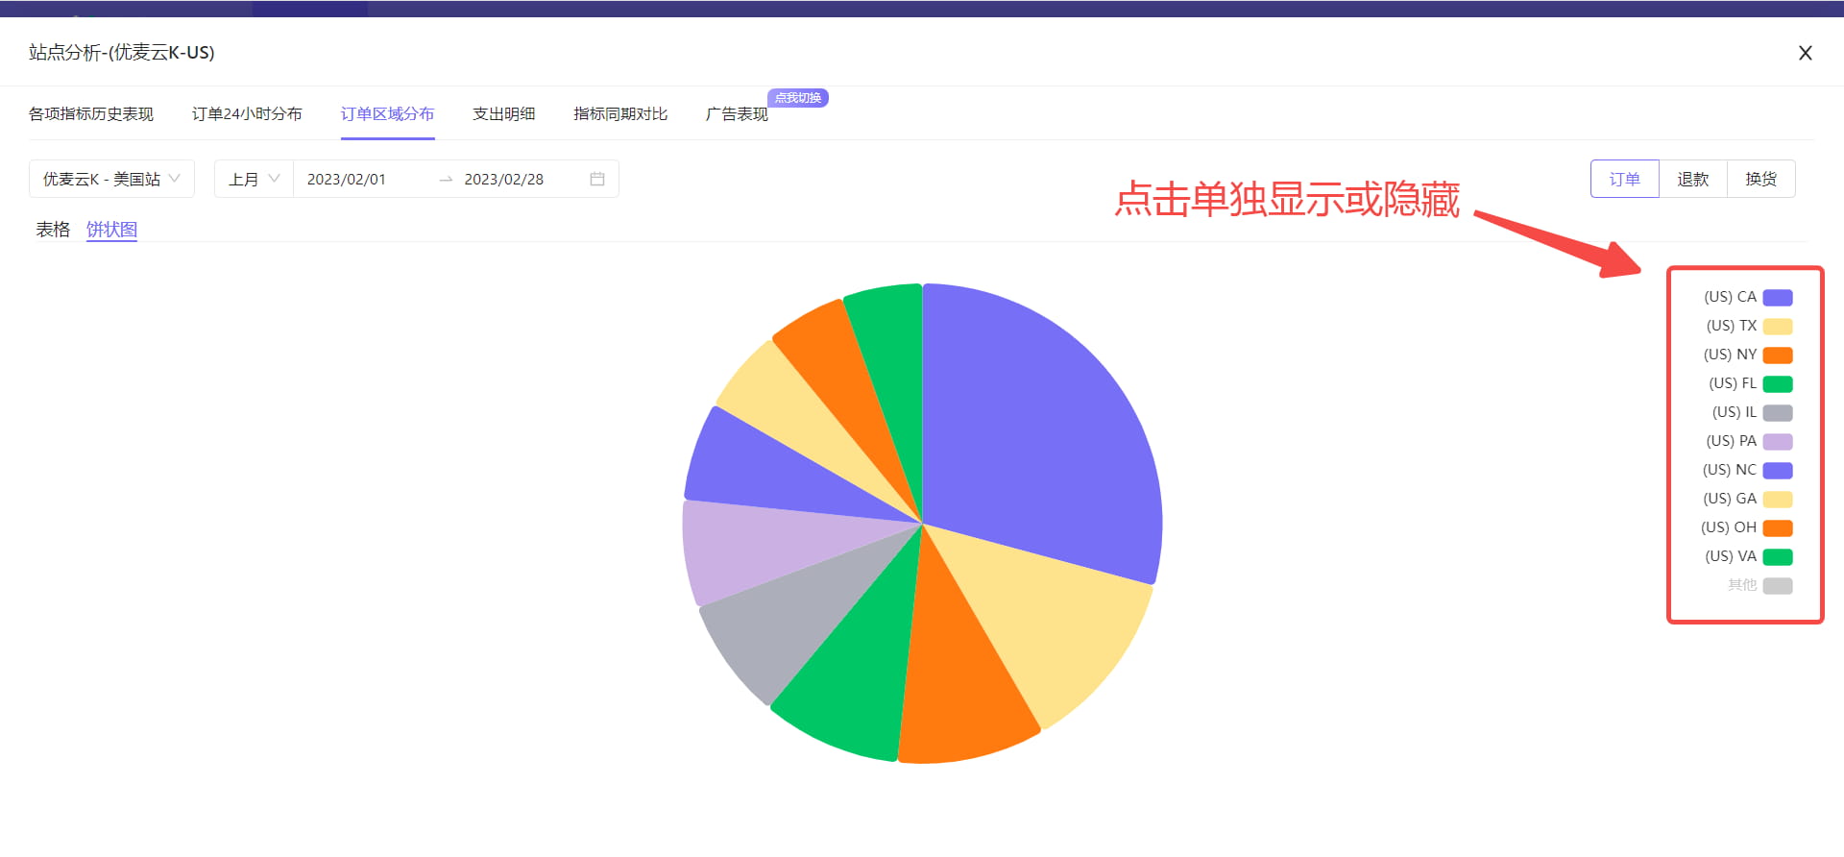Image resolution: width=1844 pixels, height=857 pixels.
Task: Open the 指标同期对比 tab
Action: coord(620,114)
